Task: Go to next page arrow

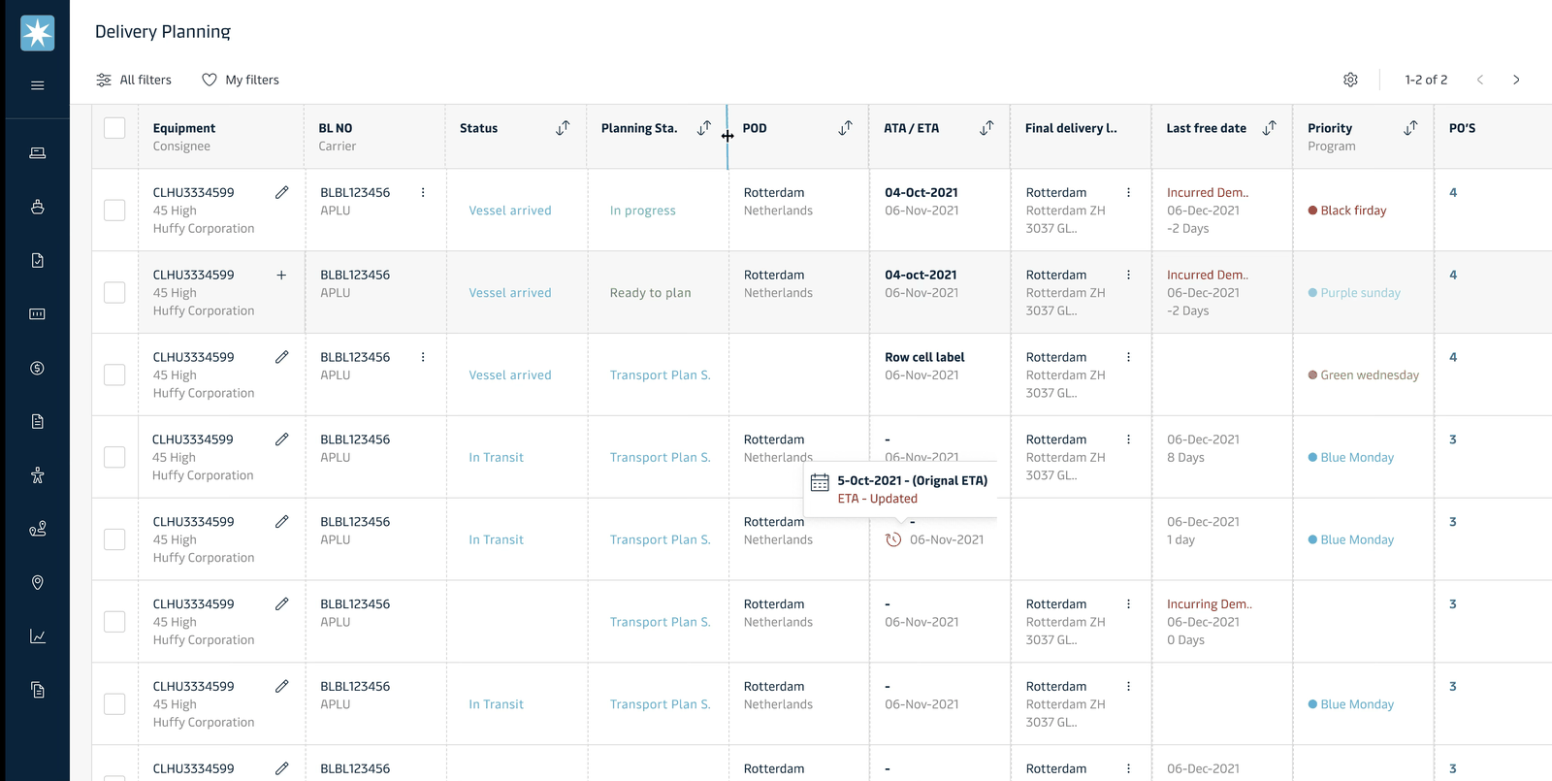Action: tap(1516, 80)
